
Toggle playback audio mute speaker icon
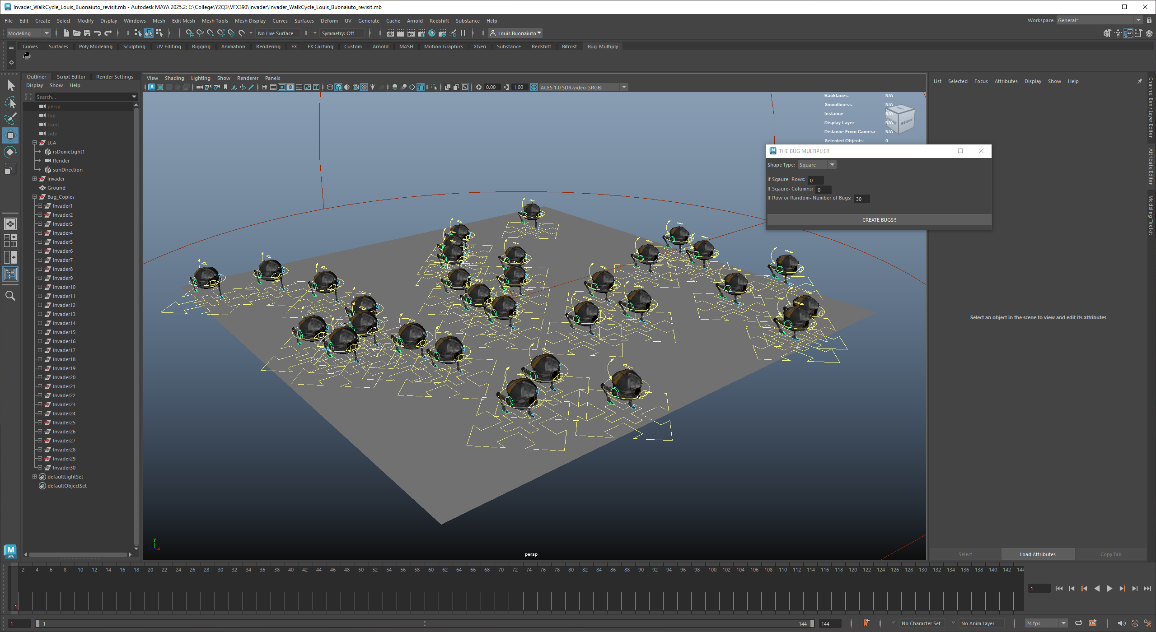[1121, 623]
